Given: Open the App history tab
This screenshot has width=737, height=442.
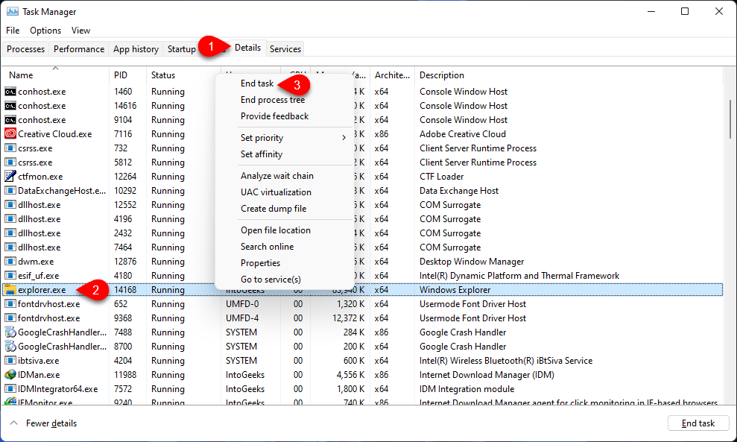Looking at the screenshot, I should point(136,49).
